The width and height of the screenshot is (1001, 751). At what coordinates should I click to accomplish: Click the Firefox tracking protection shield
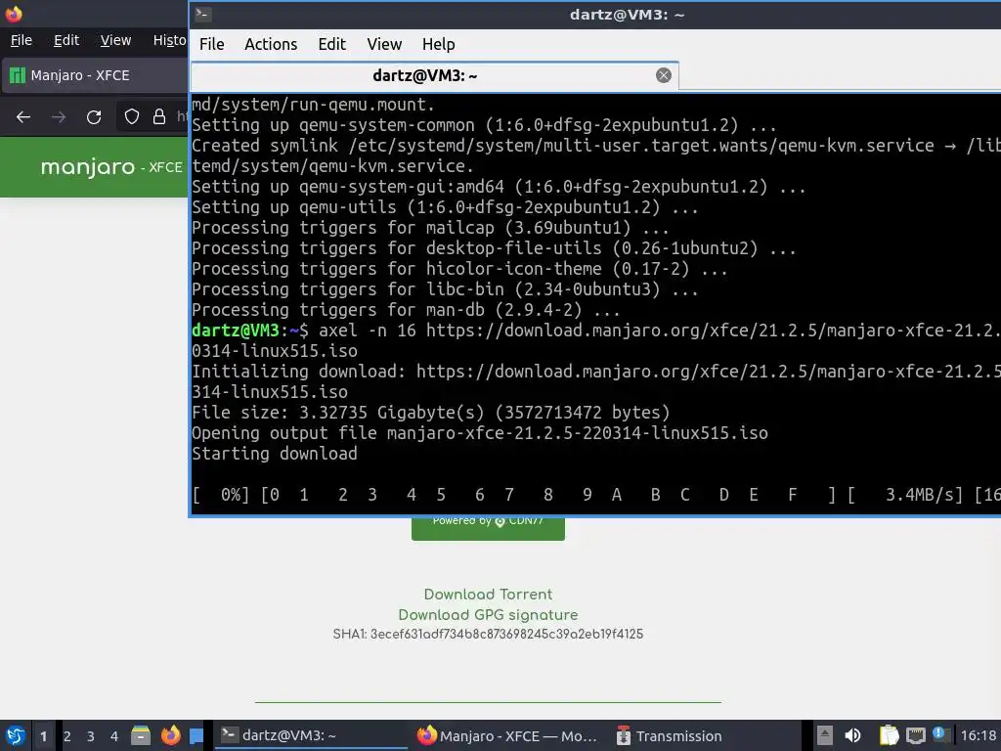point(132,117)
